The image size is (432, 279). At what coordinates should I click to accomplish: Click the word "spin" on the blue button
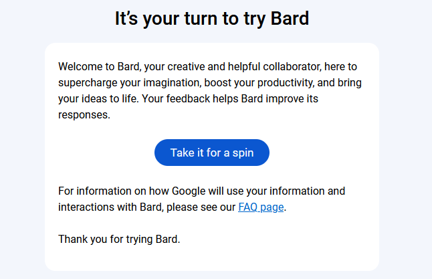[x=243, y=153]
